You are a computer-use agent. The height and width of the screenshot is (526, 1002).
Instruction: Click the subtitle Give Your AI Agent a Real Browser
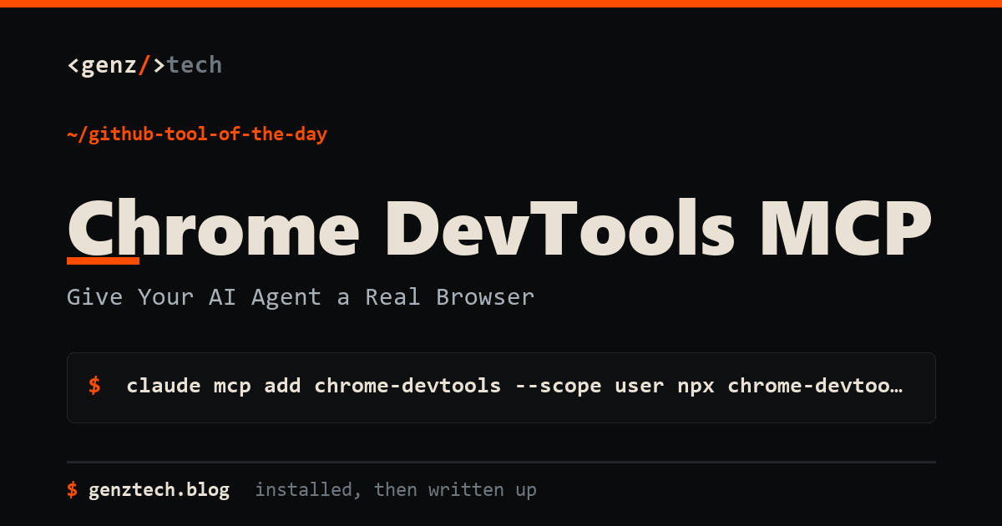(x=301, y=297)
